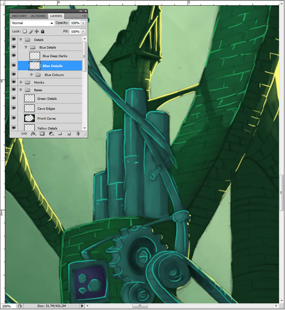
Task: Select the Cave Edges layer
Action: [x=50, y=109]
